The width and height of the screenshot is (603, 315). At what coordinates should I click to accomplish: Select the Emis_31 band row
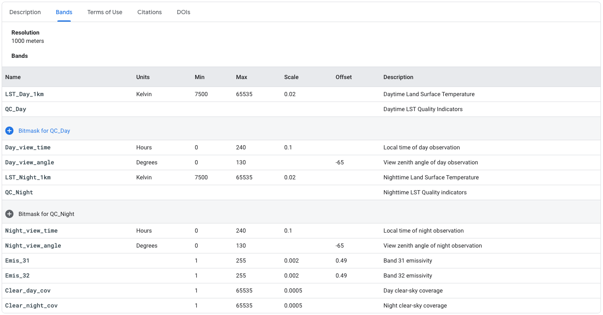click(x=17, y=260)
